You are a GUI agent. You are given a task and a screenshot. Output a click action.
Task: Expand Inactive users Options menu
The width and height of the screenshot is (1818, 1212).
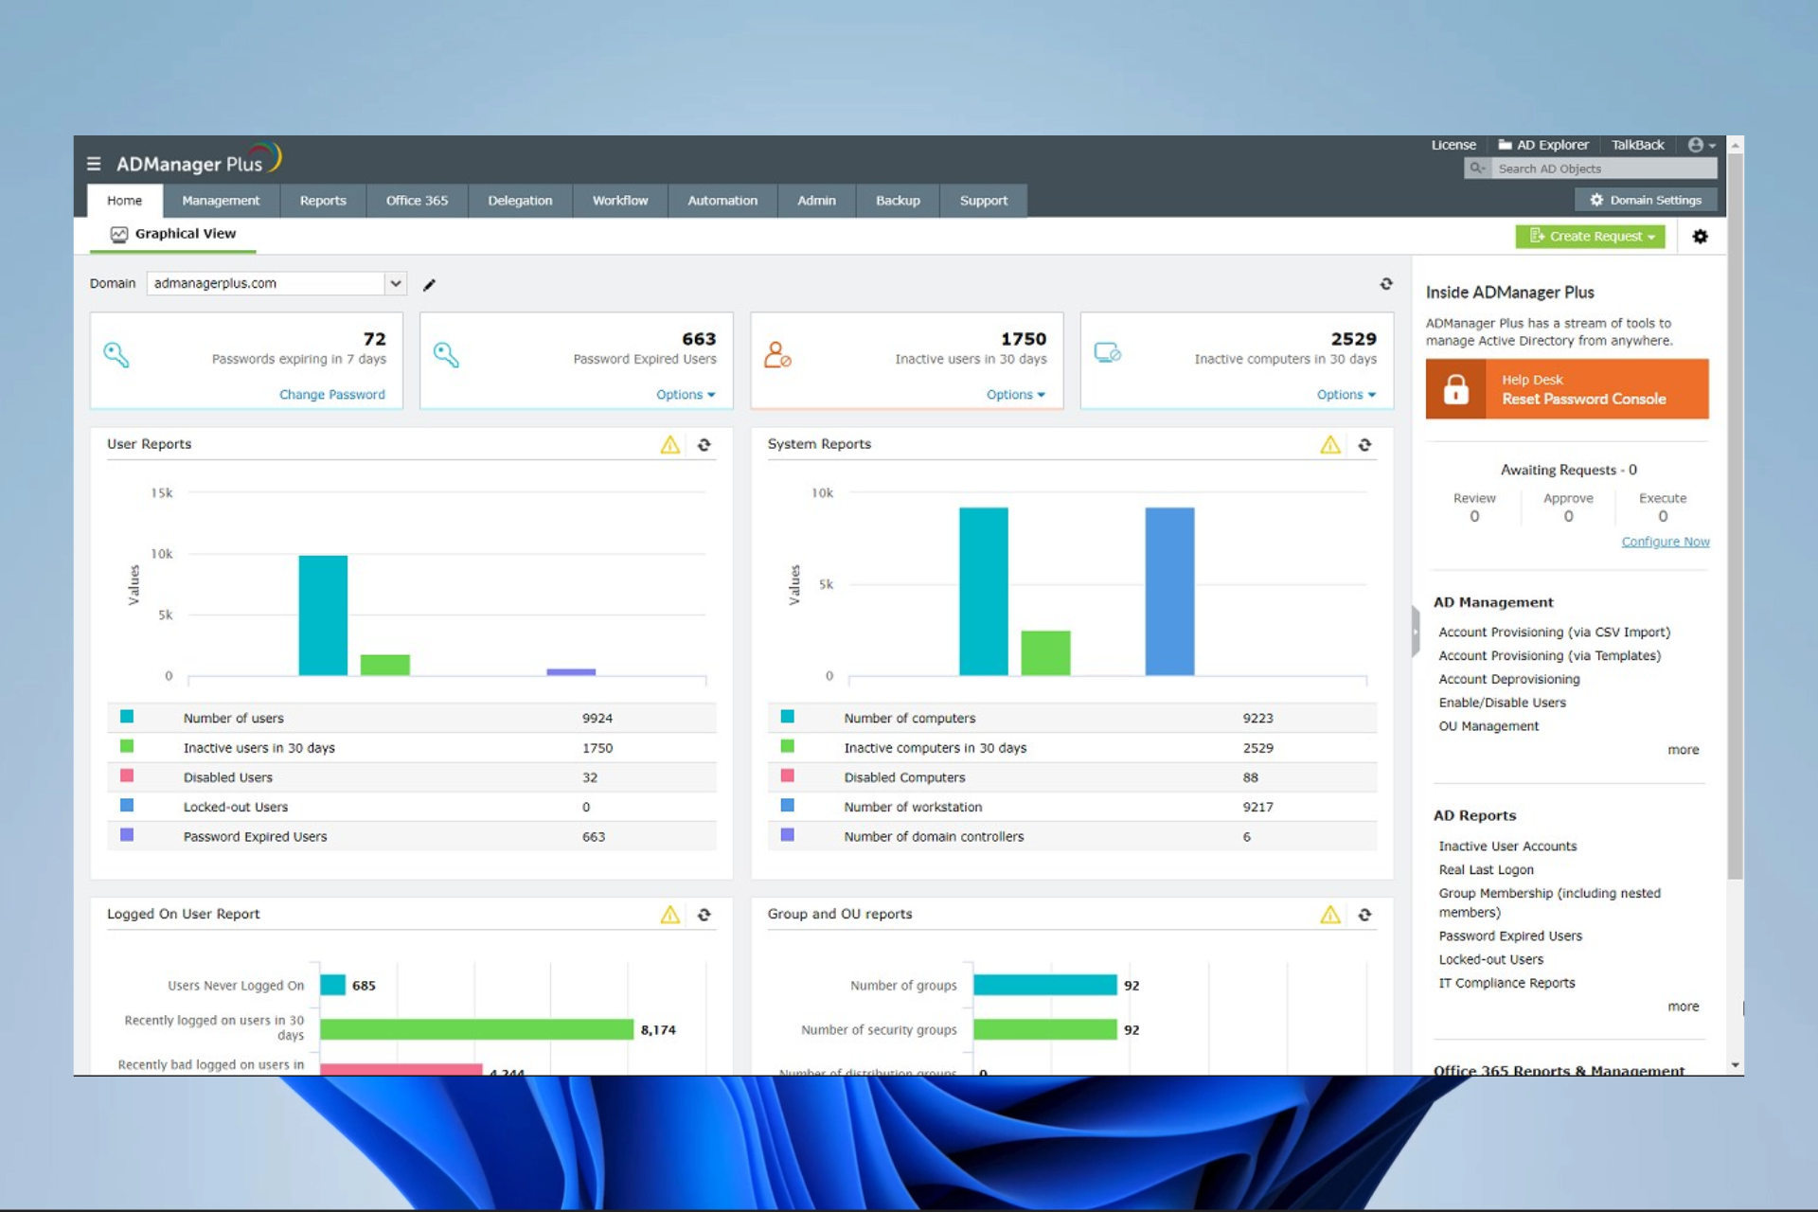tap(1016, 395)
